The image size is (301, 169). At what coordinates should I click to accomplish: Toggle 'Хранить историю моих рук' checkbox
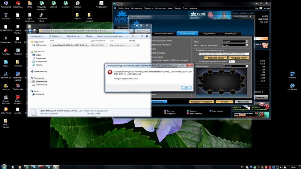coord(196,50)
